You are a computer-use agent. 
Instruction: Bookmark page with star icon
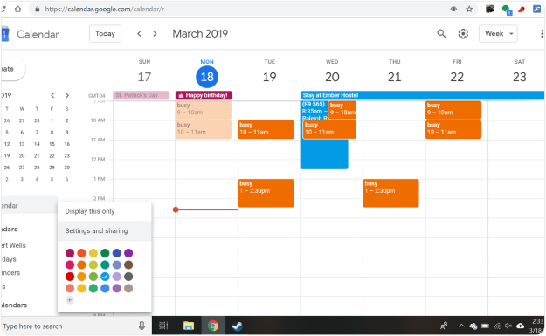469,9
